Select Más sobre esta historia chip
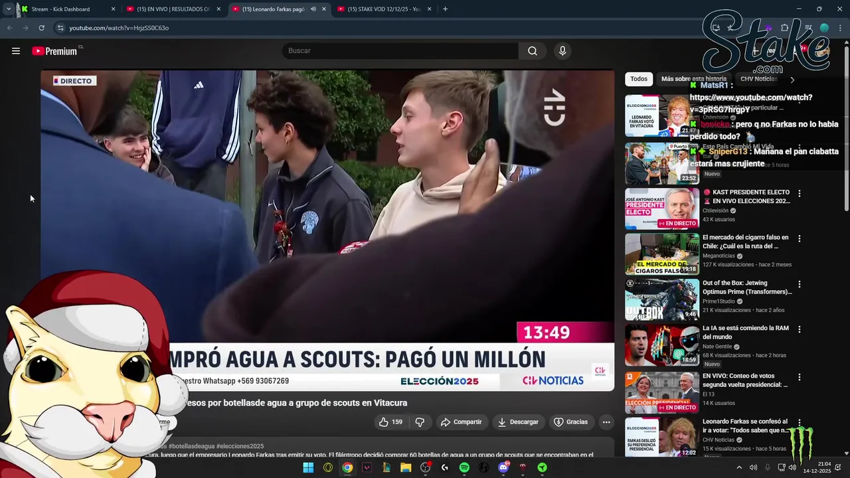850x478 pixels. click(694, 79)
